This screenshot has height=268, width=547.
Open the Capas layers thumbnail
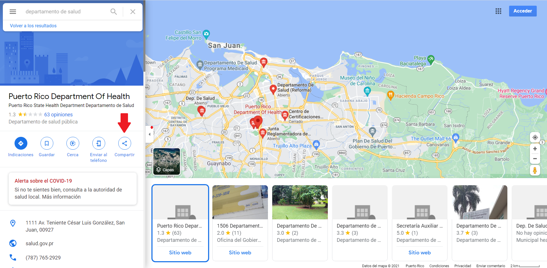[x=167, y=161]
